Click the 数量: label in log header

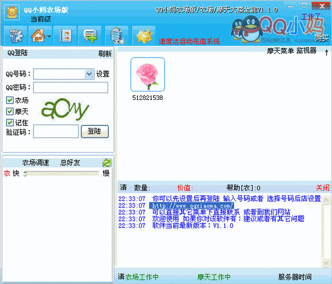pos(142,187)
